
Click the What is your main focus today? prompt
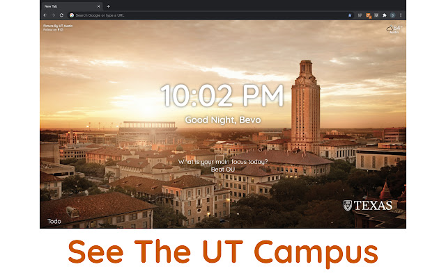tap(223, 162)
